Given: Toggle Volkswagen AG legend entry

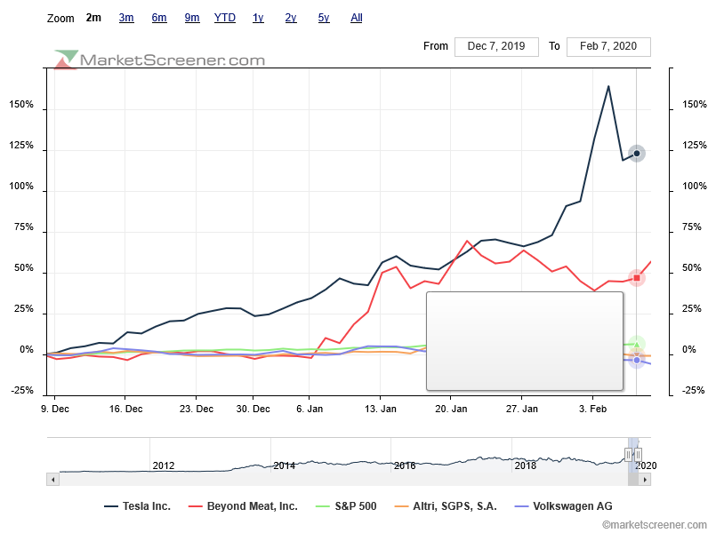Looking at the screenshot, I should click(x=564, y=506).
